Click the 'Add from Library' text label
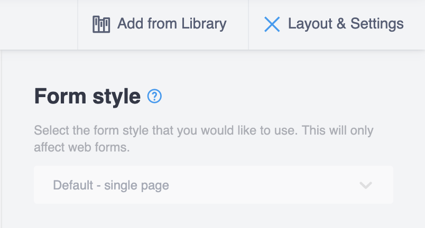The width and height of the screenshot is (425, 228). coord(172,24)
